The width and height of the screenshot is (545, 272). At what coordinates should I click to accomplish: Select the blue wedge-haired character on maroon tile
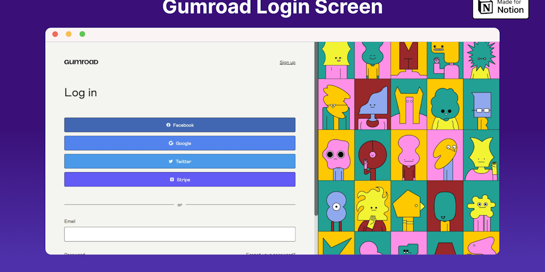(x=373, y=105)
